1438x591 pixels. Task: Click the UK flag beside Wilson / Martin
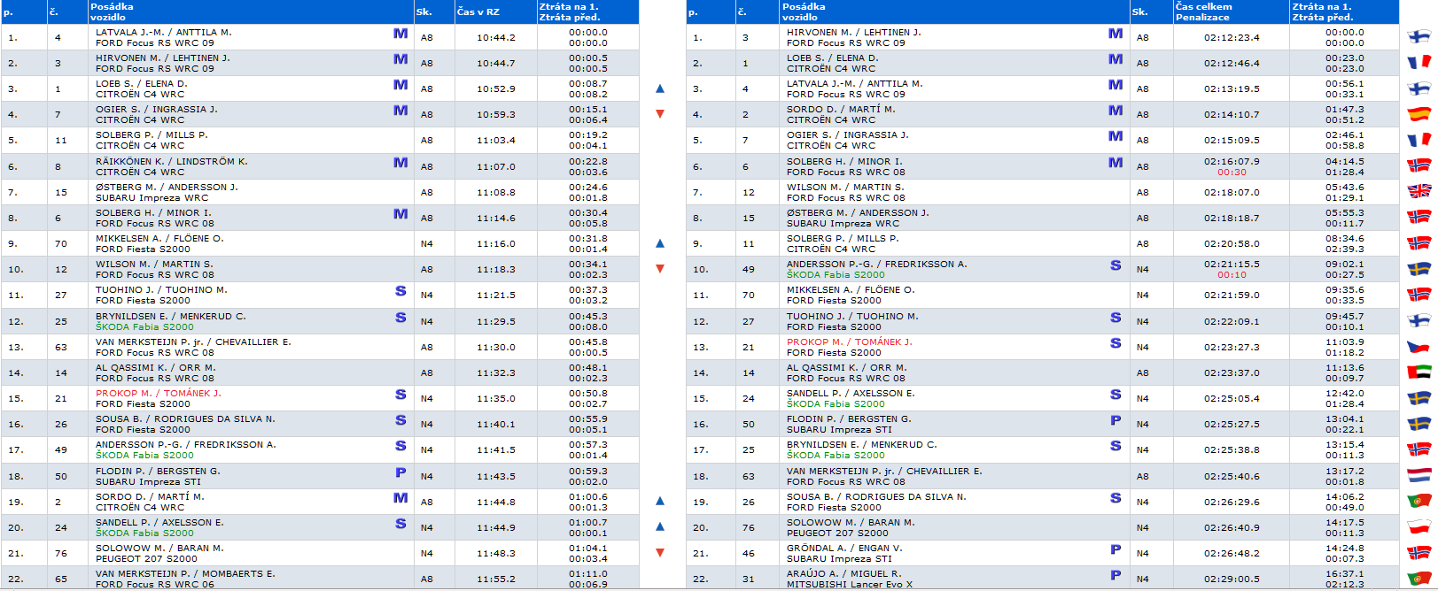(x=1419, y=191)
